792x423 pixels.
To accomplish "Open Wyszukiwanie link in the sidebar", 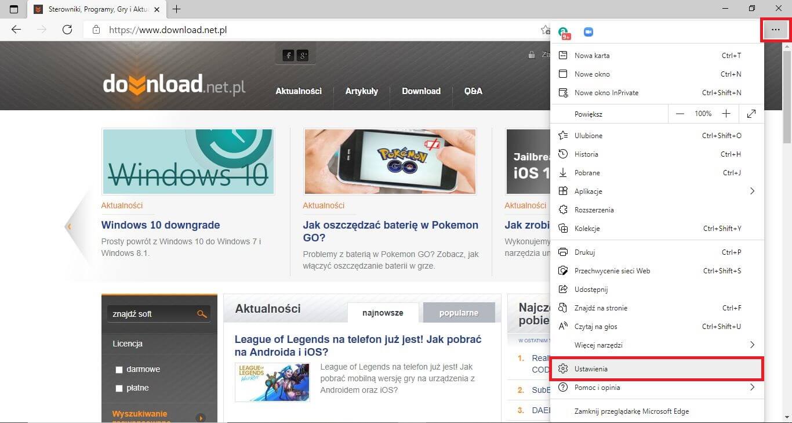I will point(140,414).
